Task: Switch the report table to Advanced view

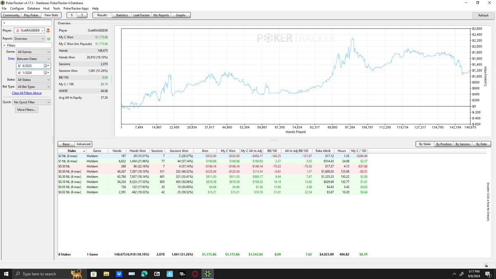Action: tap(83, 144)
